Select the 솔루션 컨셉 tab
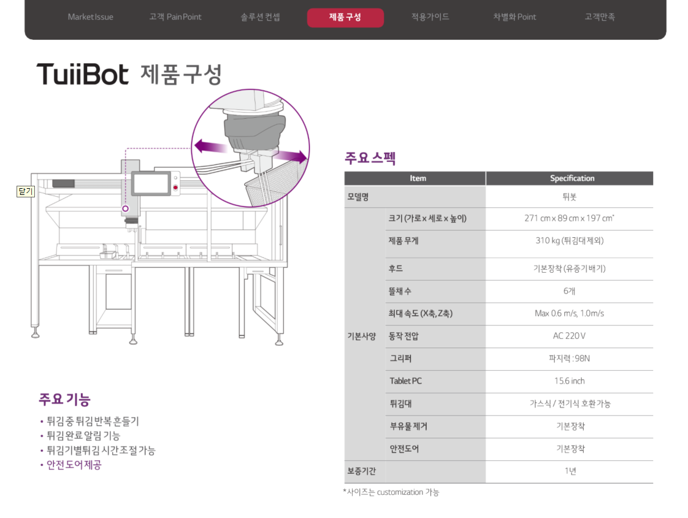This screenshot has width=688, height=518. click(261, 17)
